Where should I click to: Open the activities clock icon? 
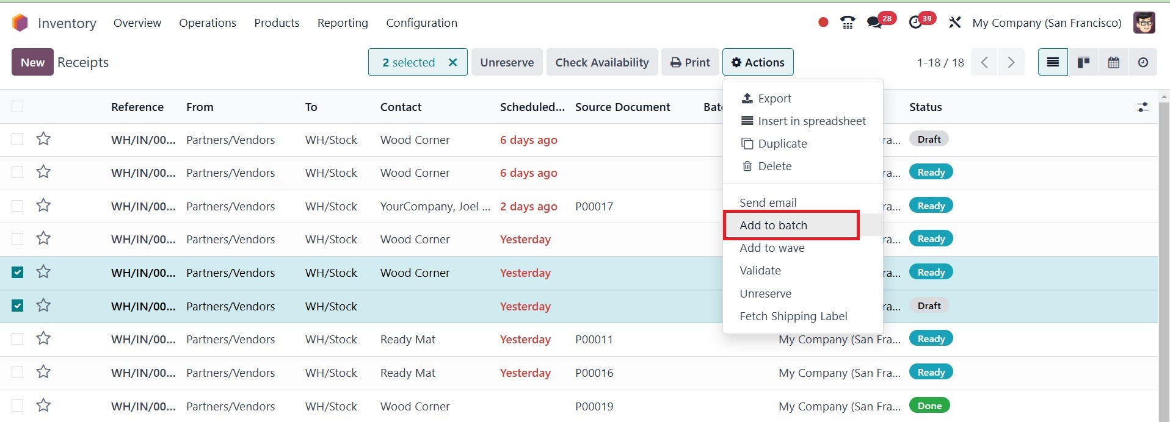pyautogui.click(x=915, y=23)
